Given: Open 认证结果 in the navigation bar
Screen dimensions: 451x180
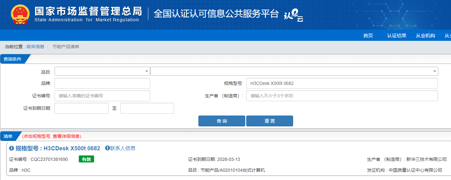Looking at the screenshot, I should tap(397, 36).
